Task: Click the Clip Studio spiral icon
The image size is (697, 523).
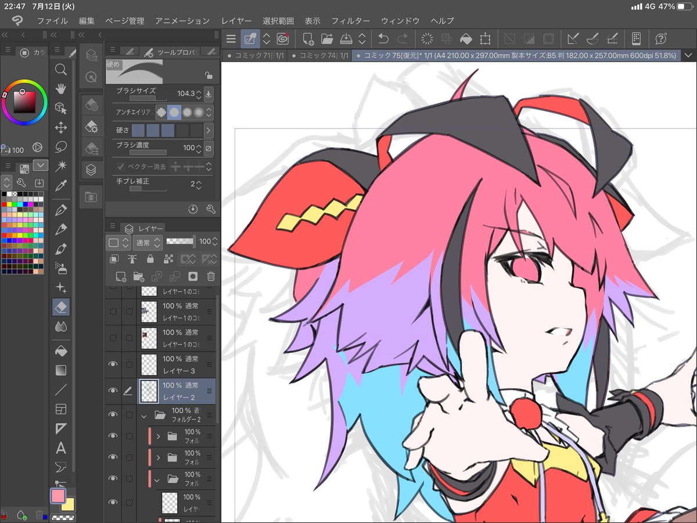Action: pos(283,39)
